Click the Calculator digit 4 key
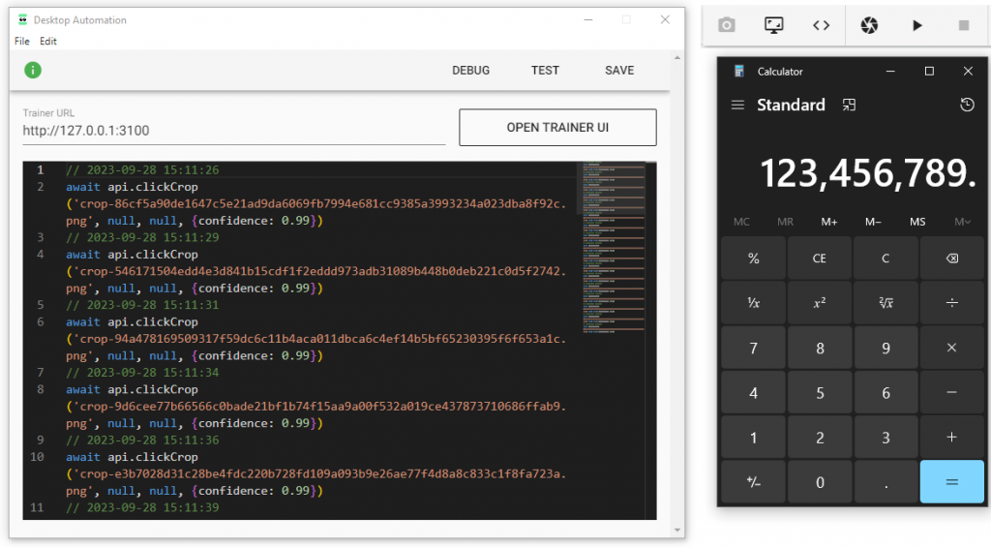This screenshot has width=991, height=547. coord(753,393)
